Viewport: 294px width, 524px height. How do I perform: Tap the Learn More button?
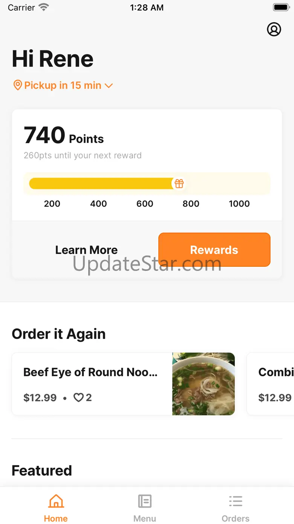click(x=86, y=250)
